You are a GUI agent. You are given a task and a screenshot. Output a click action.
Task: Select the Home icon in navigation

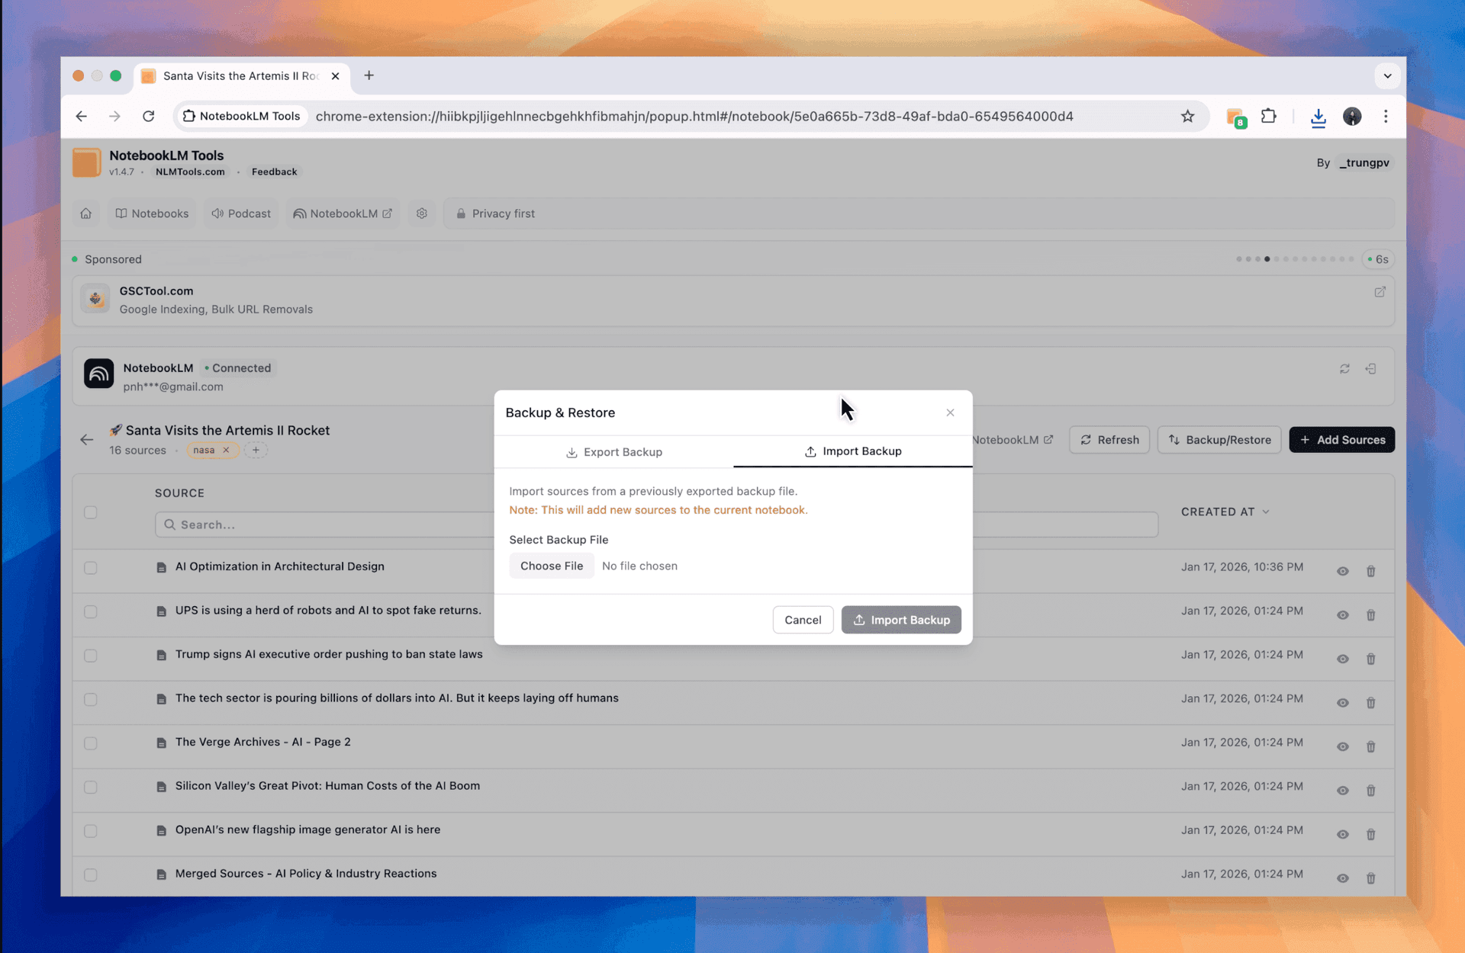coord(85,213)
